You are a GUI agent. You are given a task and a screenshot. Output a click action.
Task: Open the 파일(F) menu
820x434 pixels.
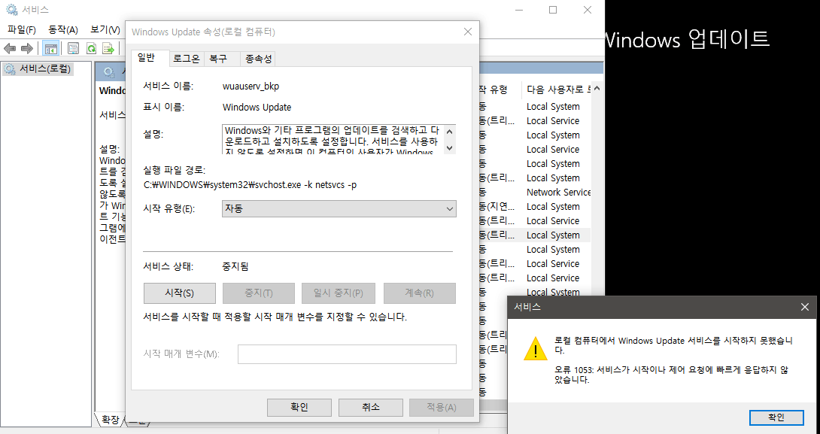(22, 30)
